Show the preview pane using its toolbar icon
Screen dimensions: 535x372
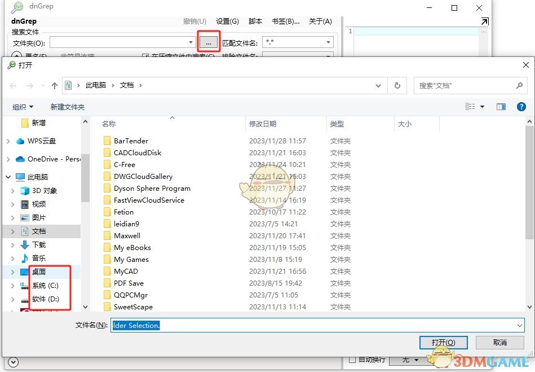[501, 107]
